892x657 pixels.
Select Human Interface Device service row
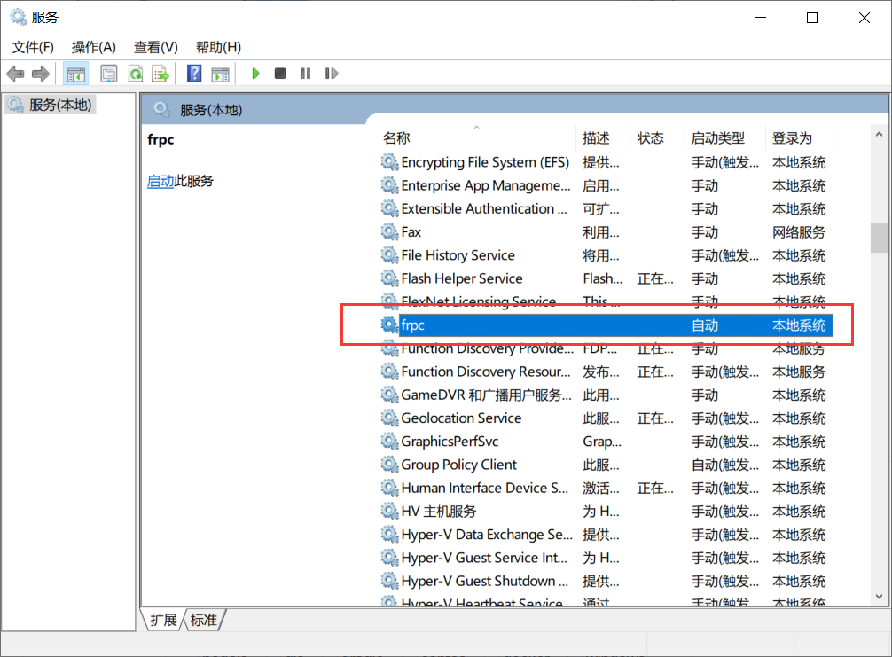(606, 488)
